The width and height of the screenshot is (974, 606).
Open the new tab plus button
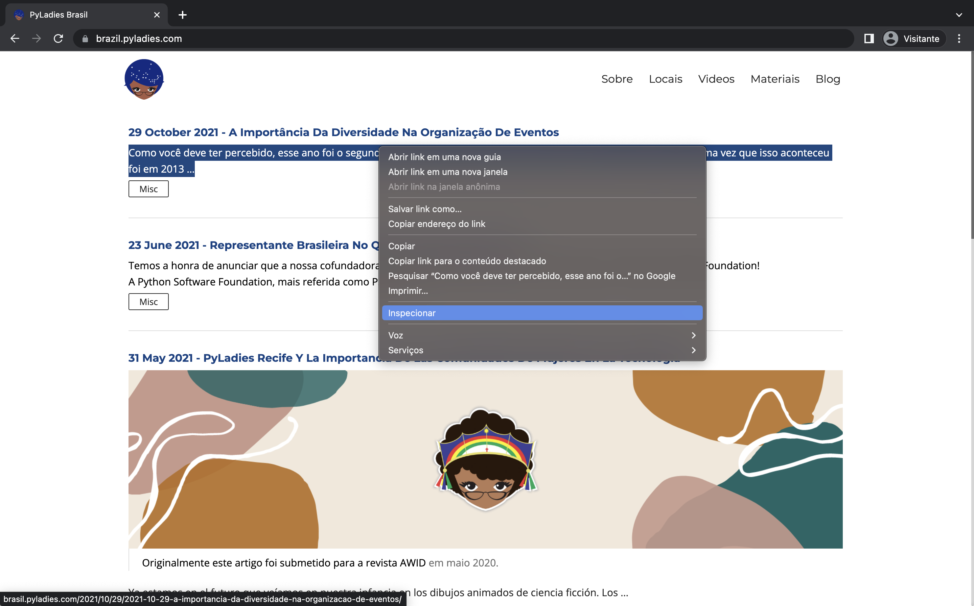click(183, 15)
